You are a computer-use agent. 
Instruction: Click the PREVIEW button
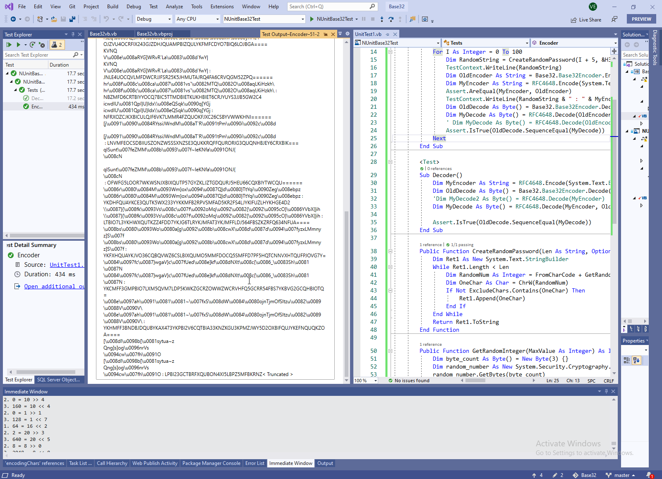[641, 19]
